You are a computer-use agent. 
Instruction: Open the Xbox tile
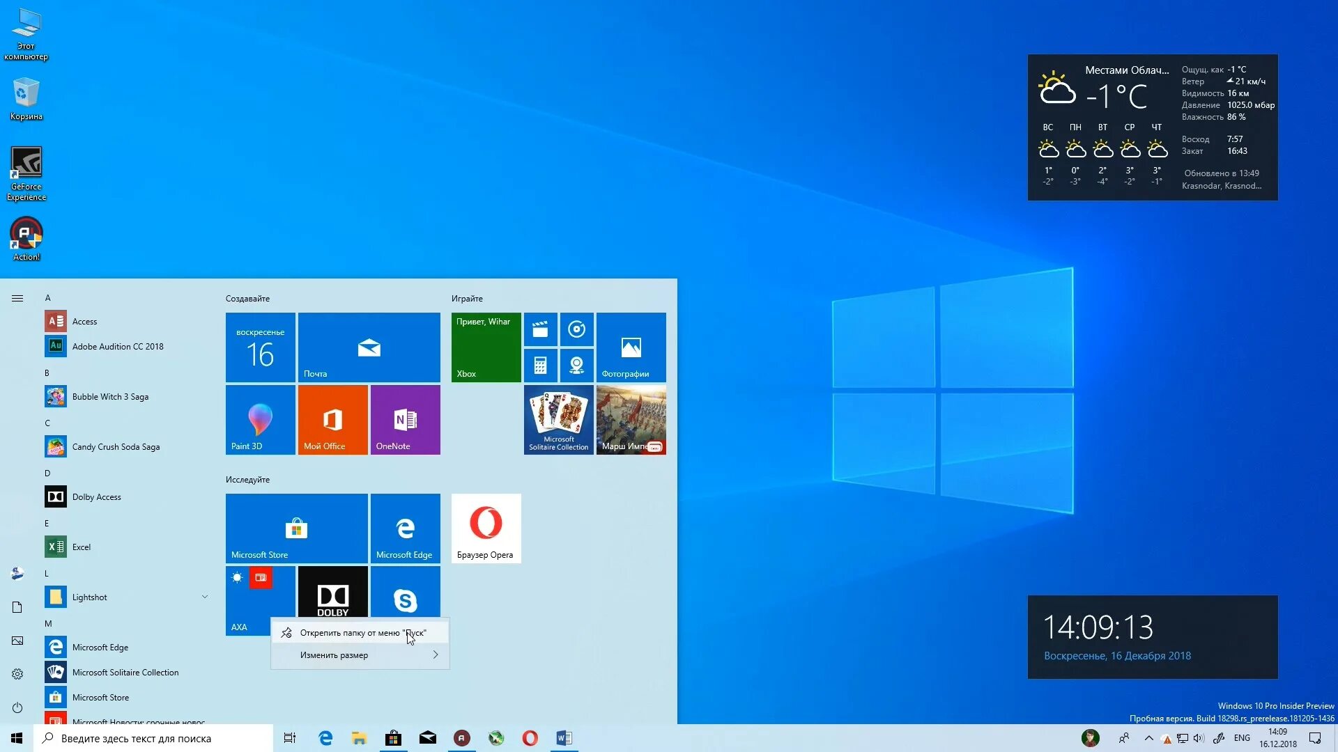pos(486,347)
